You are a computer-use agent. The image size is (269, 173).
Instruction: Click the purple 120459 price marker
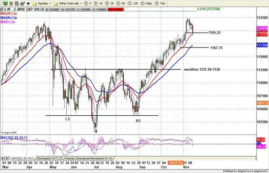click(x=262, y=29)
